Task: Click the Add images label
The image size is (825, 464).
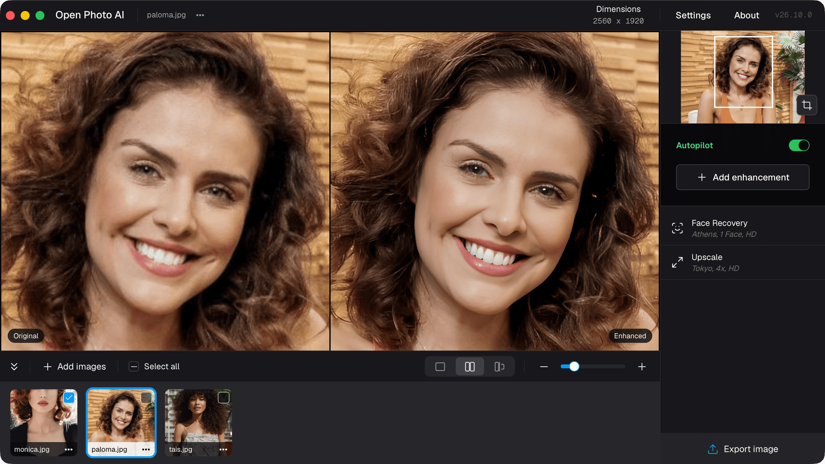Action: point(82,367)
